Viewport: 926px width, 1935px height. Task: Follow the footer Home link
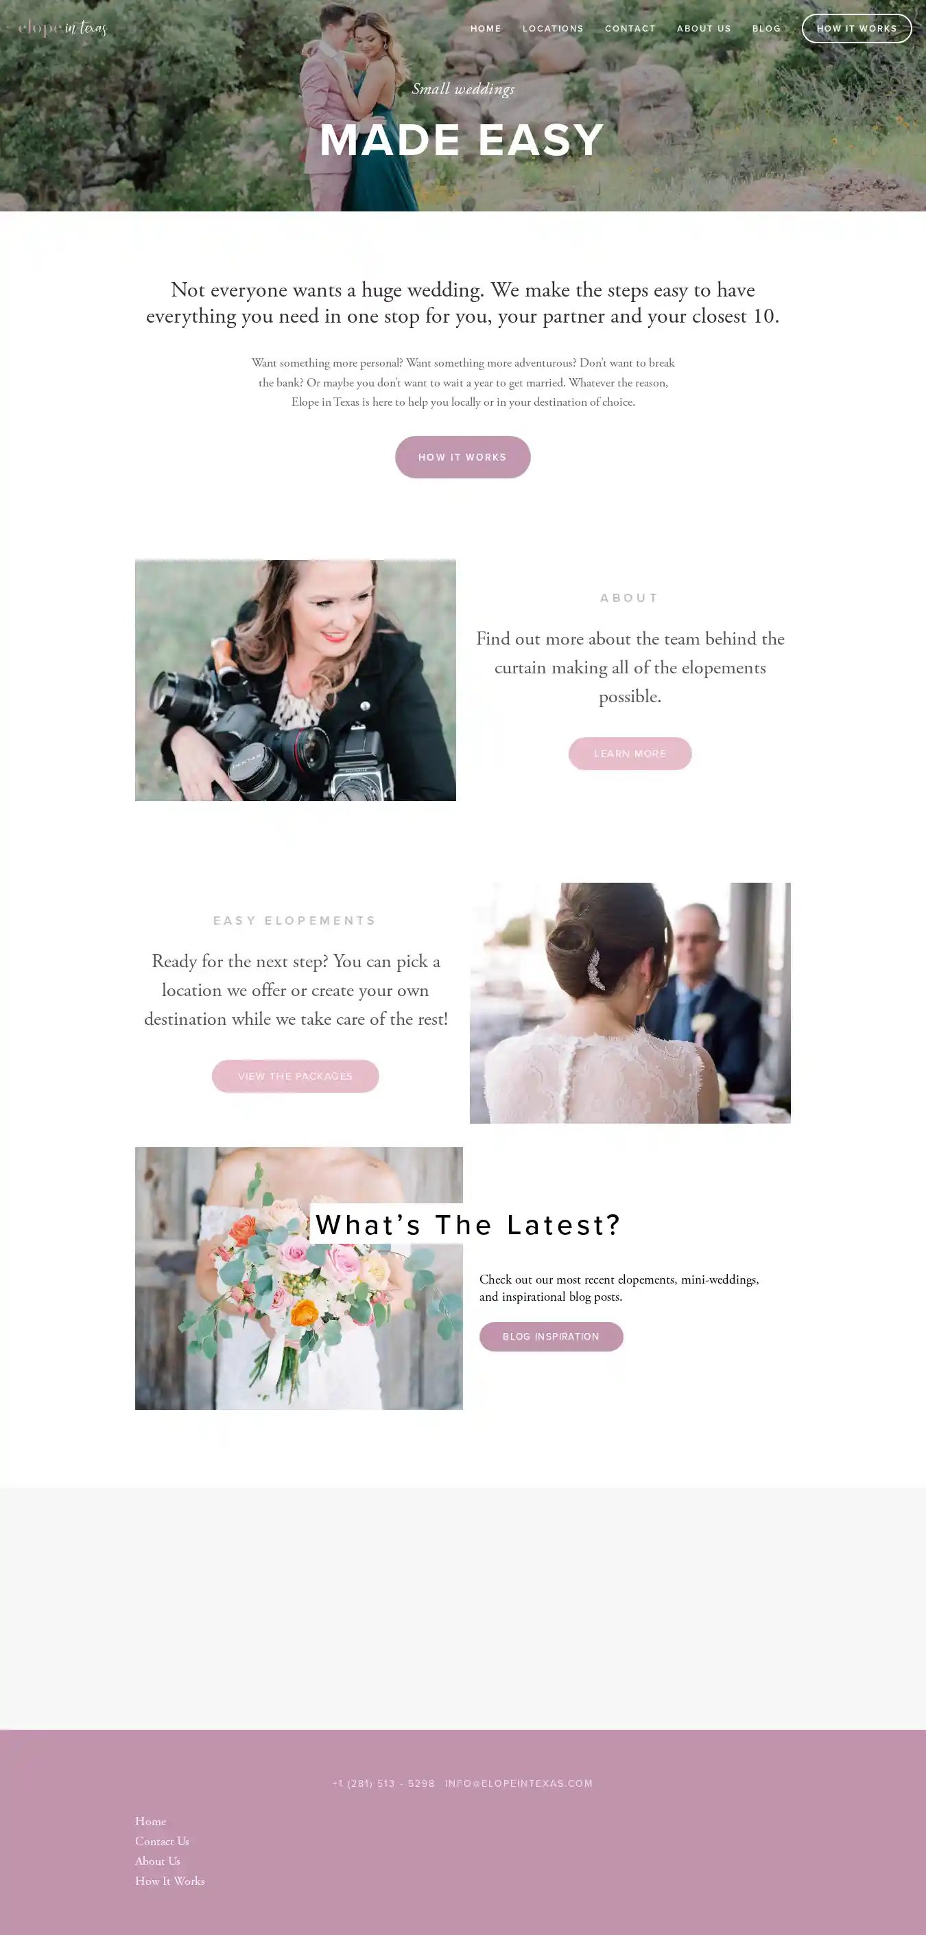[151, 1821]
